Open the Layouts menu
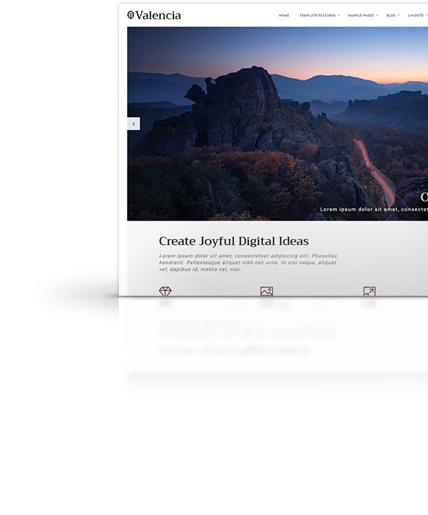428x515 pixels. tap(416, 15)
